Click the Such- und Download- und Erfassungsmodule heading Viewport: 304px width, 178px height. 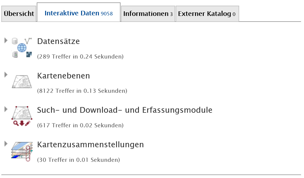125,110
